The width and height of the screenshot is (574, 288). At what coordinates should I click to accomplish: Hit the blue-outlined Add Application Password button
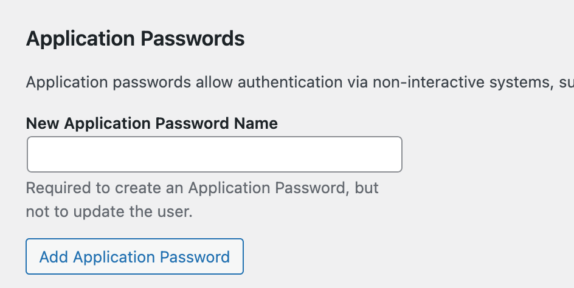coord(134,256)
